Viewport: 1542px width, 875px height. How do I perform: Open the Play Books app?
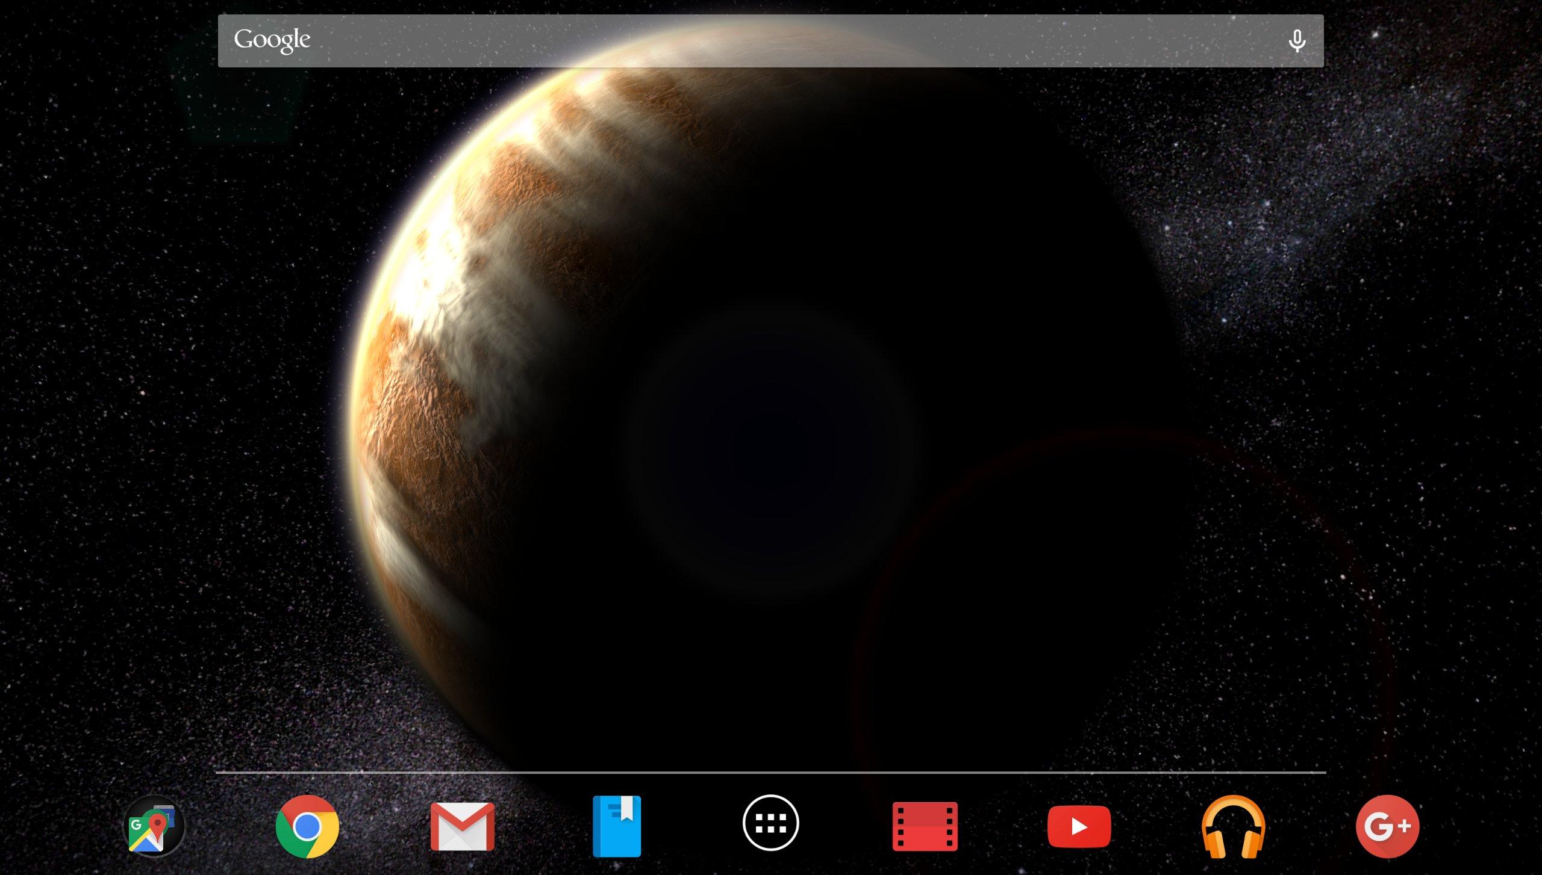[617, 826]
